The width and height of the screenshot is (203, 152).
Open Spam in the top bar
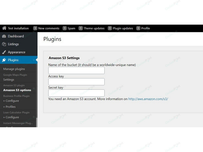point(71,28)
